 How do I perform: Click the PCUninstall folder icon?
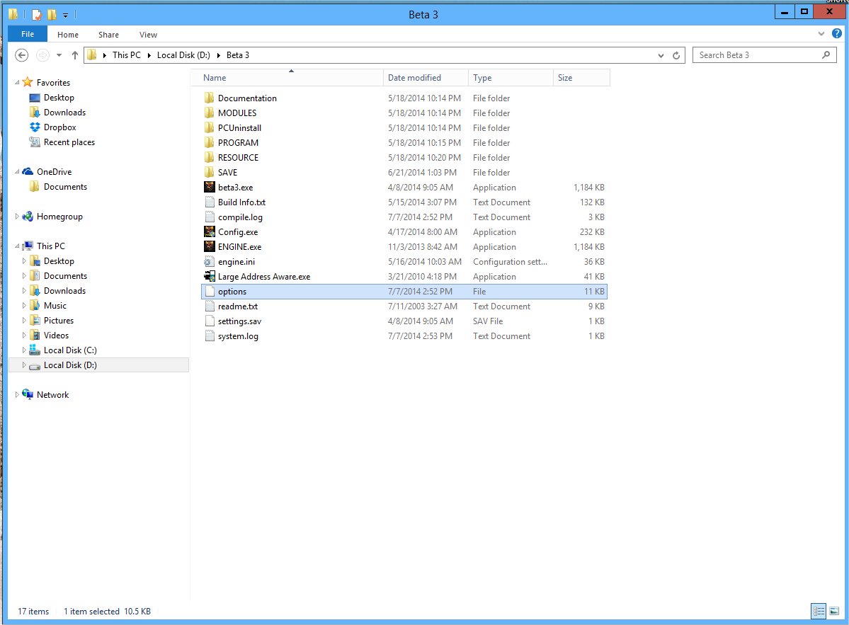point(209,127)
